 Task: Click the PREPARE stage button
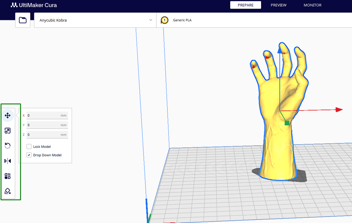pos(246,5)
